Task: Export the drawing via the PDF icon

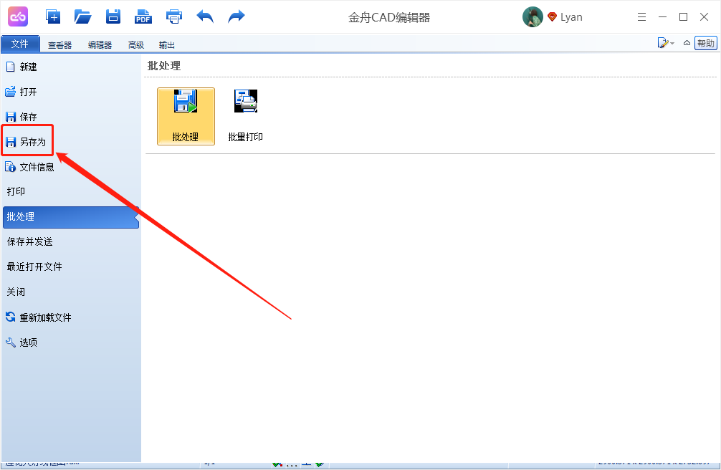Action: 143,16
